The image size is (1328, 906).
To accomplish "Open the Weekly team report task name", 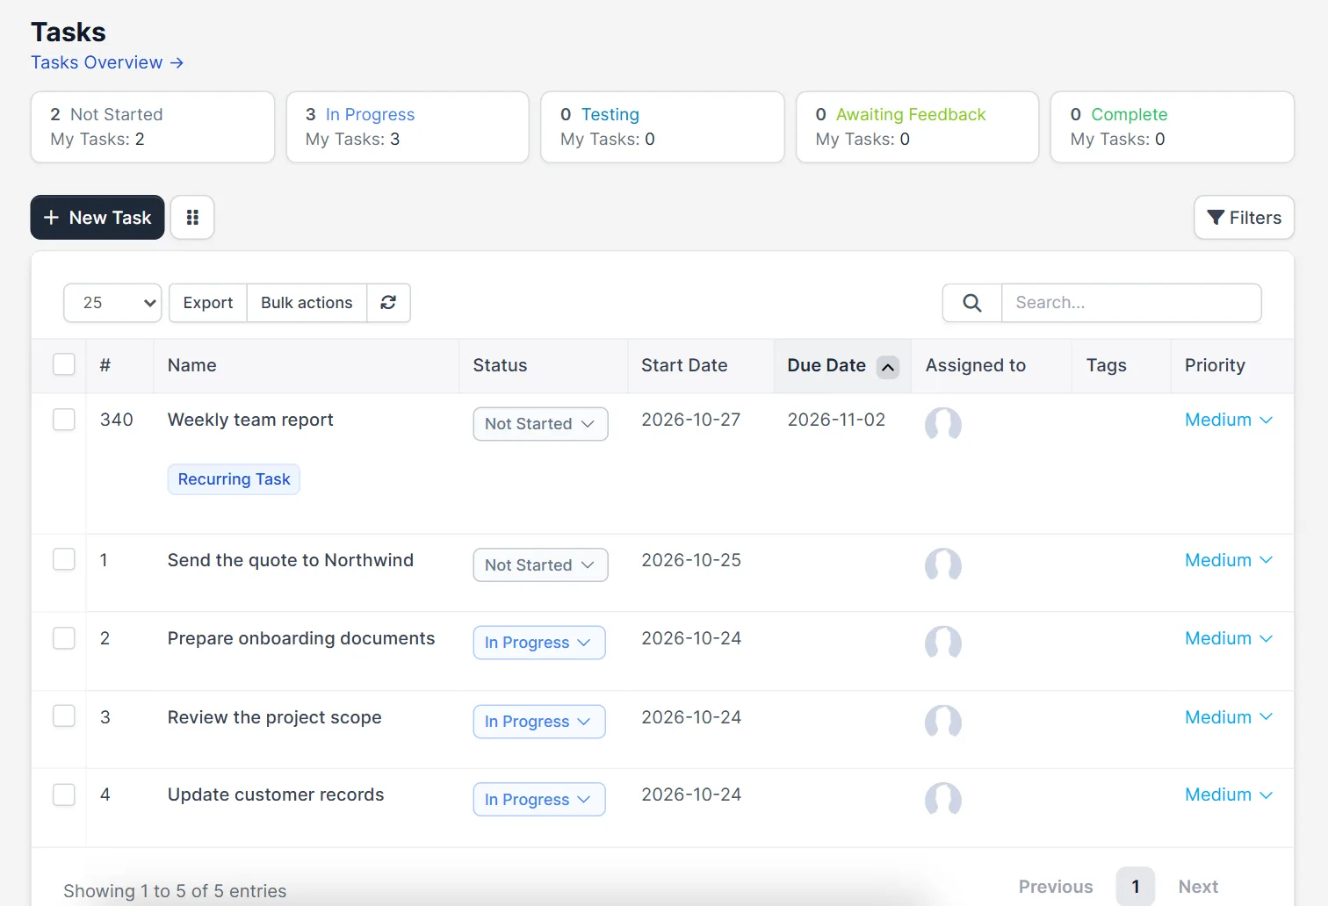I will click(250, 420).
